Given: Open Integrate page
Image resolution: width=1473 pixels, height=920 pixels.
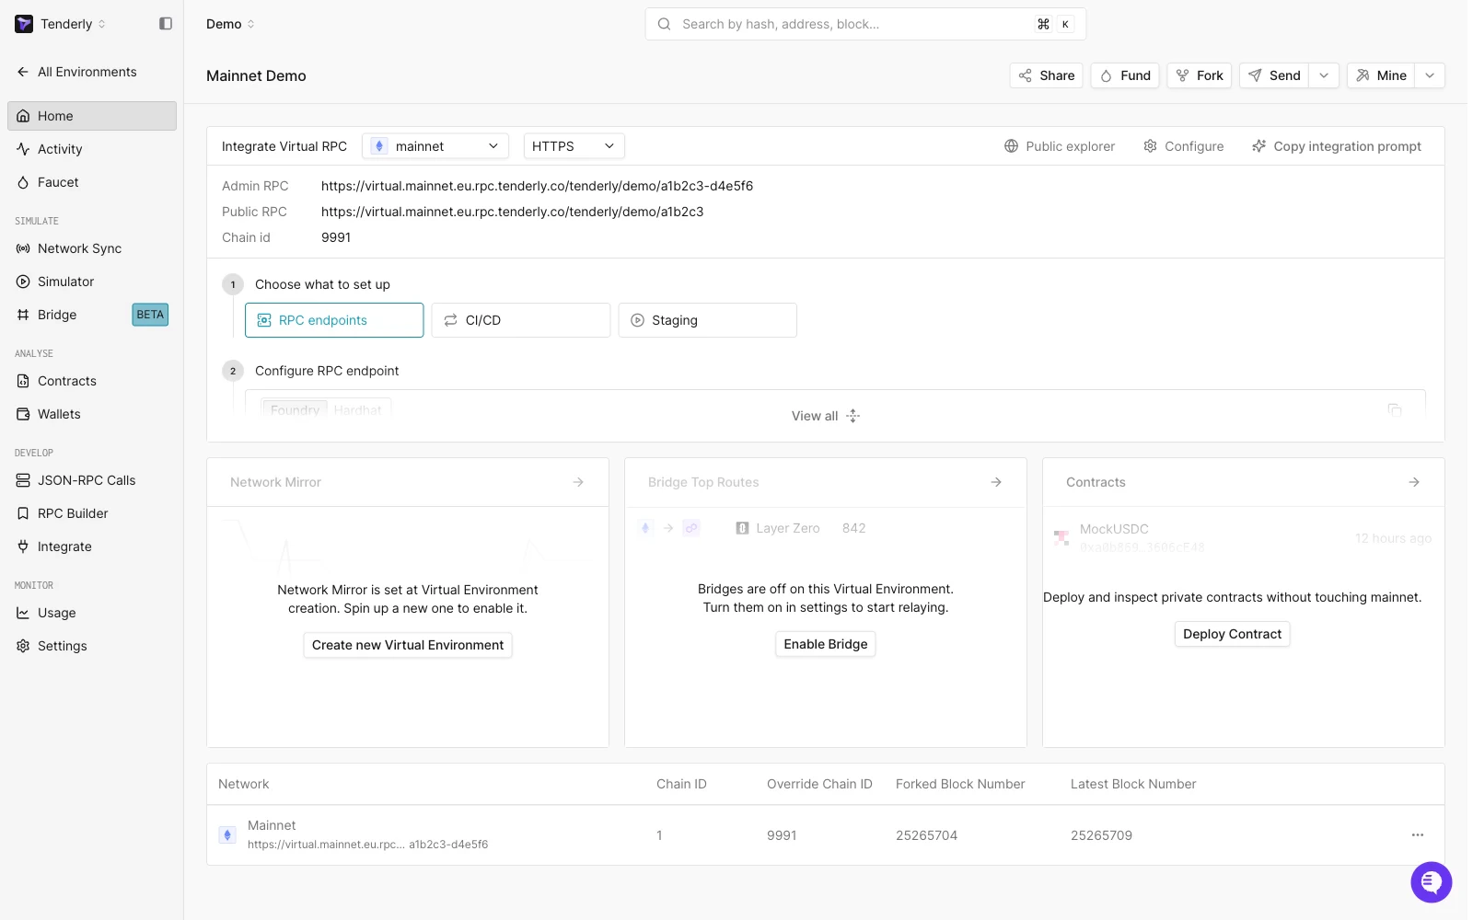Looking at the screenshot, I should (x=92, y=546).
